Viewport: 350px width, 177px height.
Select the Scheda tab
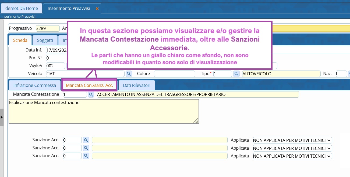(20, 40)
